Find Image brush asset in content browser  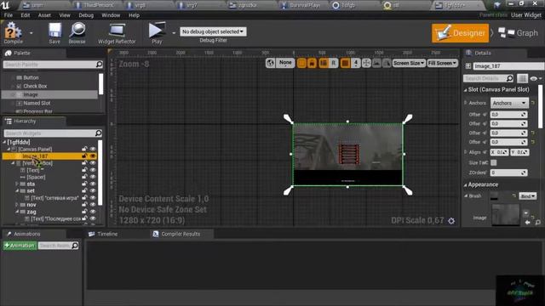point(537,223)
